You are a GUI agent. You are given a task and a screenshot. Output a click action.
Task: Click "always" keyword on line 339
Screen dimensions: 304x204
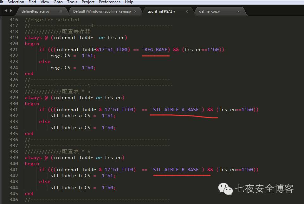(x=33, y=158)
